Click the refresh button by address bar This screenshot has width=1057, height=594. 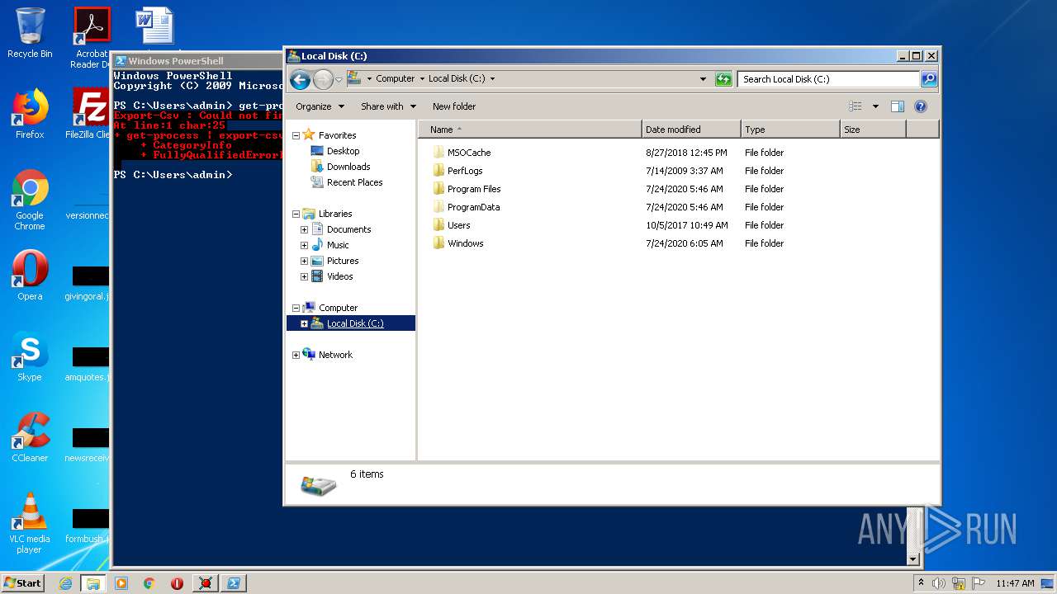click(723, 79)
